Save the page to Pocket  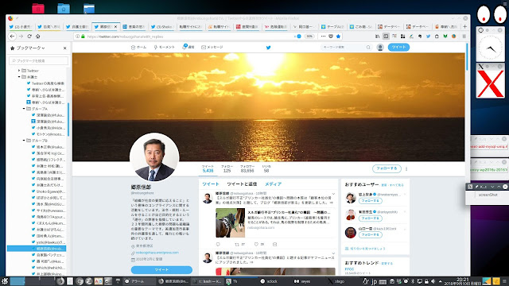331,37
